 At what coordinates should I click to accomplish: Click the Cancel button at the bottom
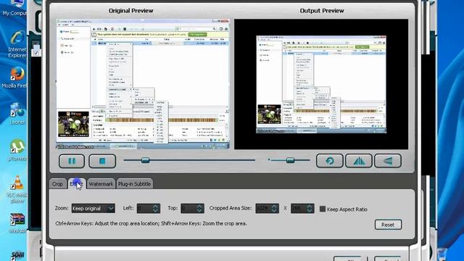(391, 259)
